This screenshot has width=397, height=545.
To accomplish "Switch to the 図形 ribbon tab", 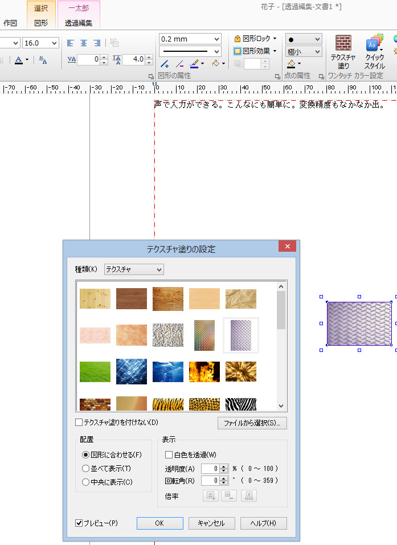I will 41,23.
